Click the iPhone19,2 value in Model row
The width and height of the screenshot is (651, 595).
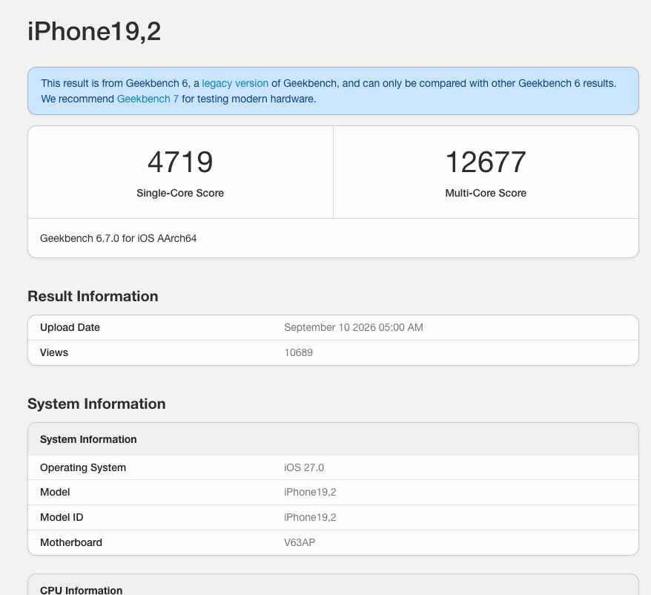310,493
